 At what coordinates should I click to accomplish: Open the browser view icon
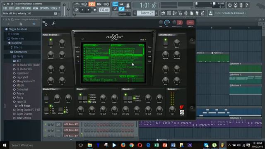(x=180, y=13)
